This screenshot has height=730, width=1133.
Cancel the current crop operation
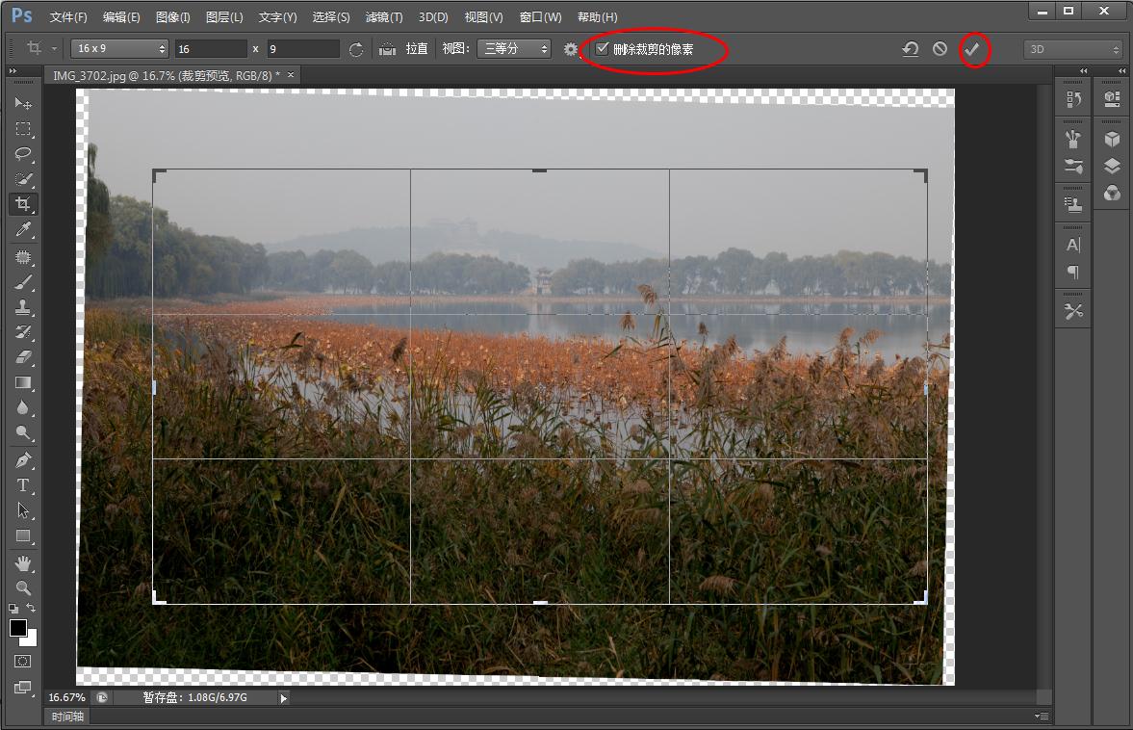pos(940,48)
